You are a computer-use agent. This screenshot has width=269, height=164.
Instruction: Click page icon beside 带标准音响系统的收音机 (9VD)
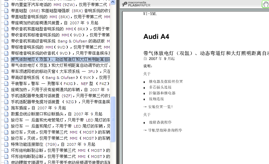click(x=6, y=53)
